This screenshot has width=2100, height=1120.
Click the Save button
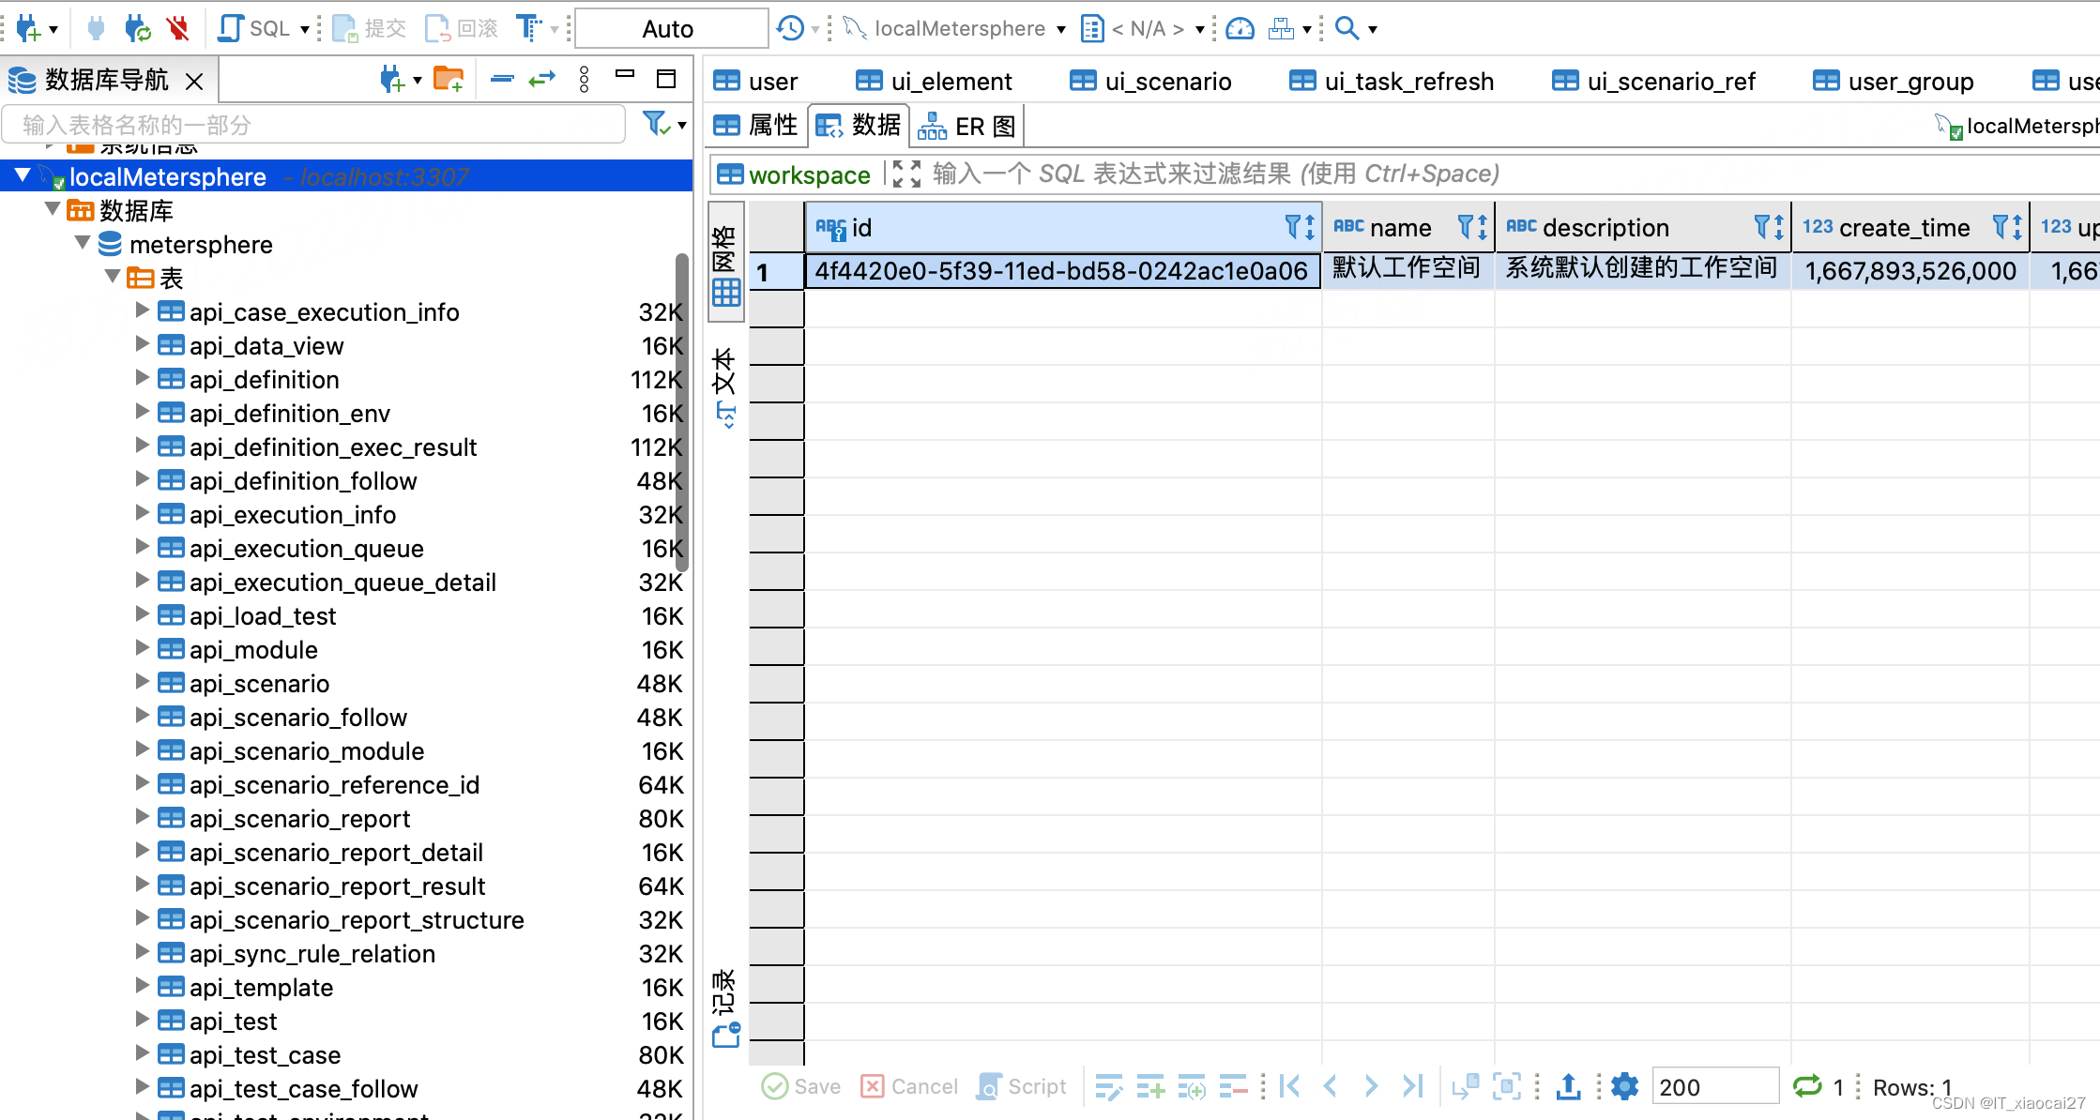click(802, 1086)
